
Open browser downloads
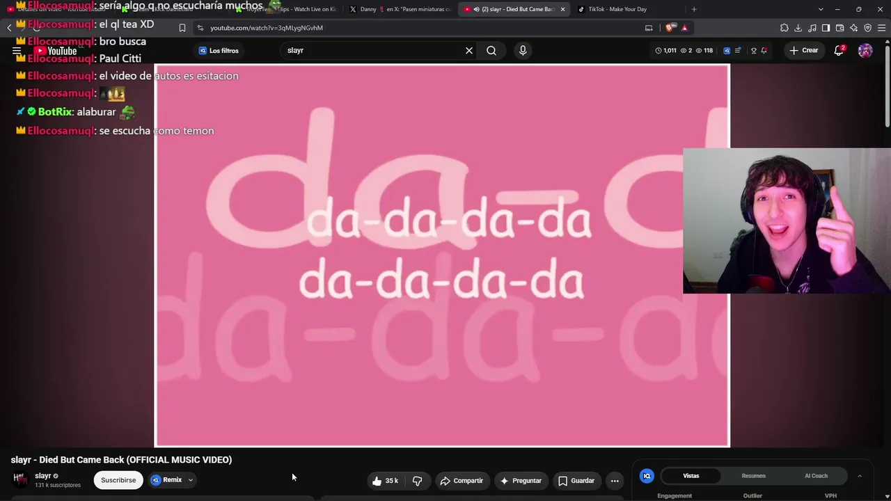798,28
